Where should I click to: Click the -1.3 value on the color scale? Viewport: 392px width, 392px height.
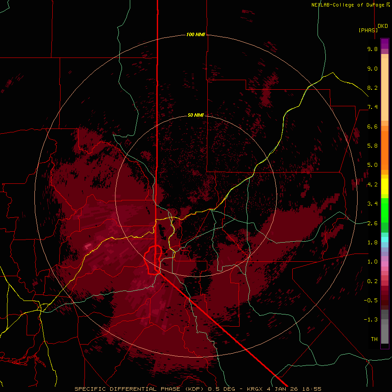tap(371, 320)
